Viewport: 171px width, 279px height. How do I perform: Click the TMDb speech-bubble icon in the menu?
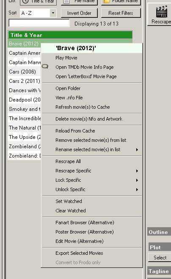(45, 67)
